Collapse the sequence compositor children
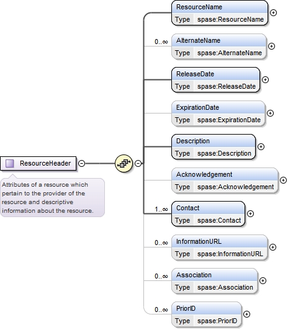 [138, 163]
